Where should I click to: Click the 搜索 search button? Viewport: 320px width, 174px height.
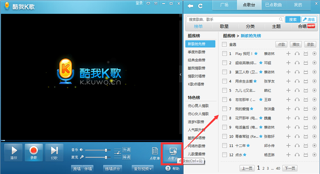pos(293,19)
